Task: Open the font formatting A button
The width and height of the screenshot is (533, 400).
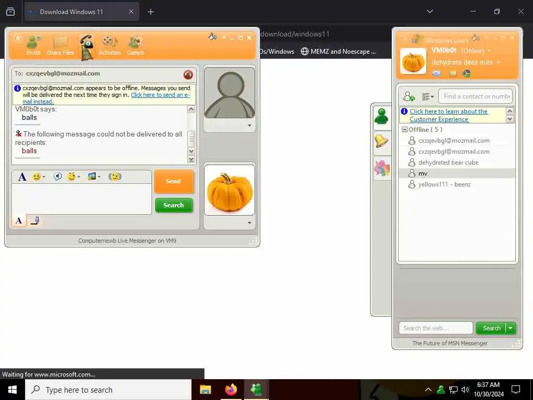Action: point(22,177)
